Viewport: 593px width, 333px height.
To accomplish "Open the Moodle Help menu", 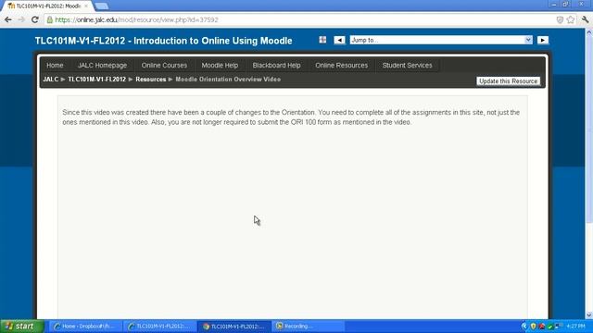I will pos(220,66).
